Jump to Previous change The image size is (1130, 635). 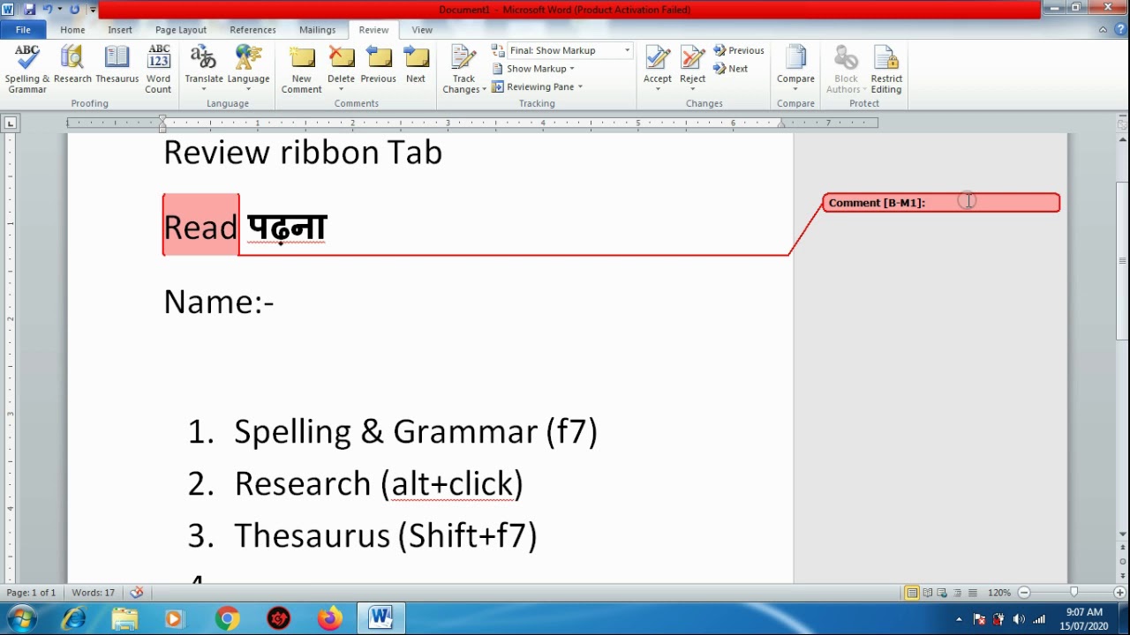click(x=739, y=50)
